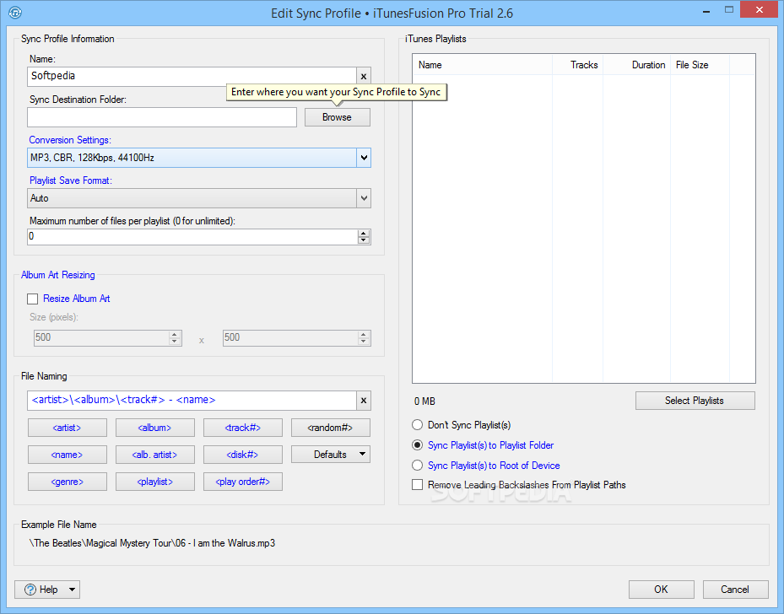
Task: Click the Sync Destination Folder input field
Action: [x=162, y=117]
